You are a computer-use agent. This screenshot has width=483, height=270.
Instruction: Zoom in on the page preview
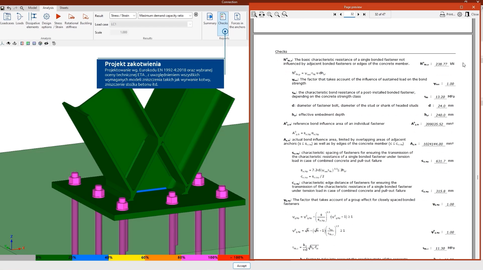click(269, 14)
